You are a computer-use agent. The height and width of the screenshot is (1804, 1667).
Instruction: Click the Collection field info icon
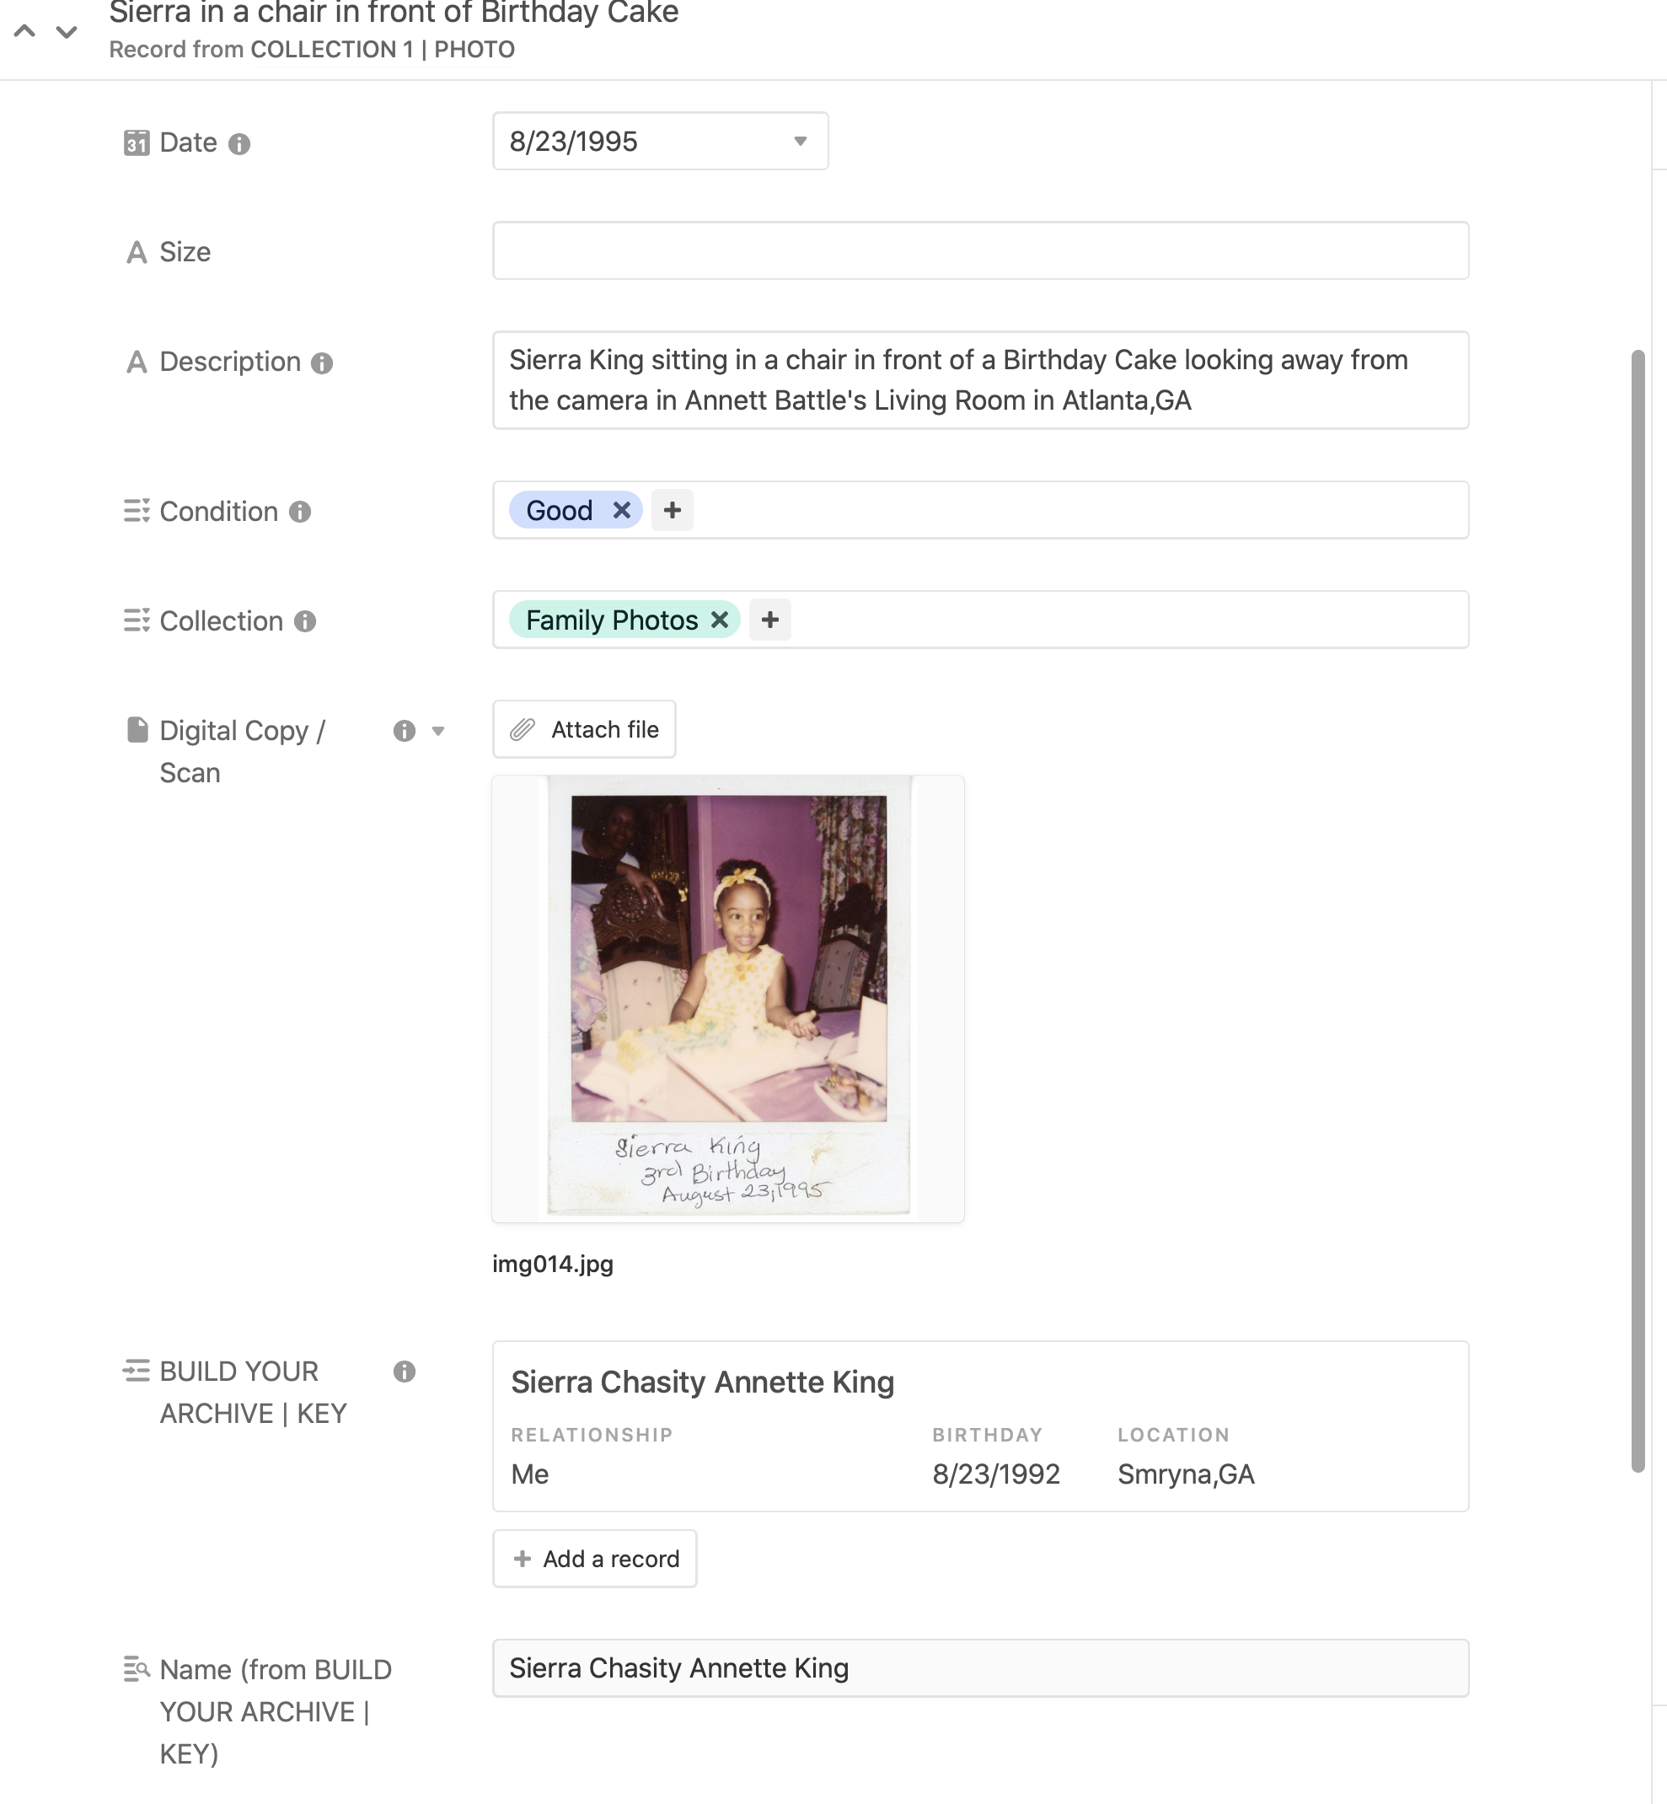tap(306, 622)
